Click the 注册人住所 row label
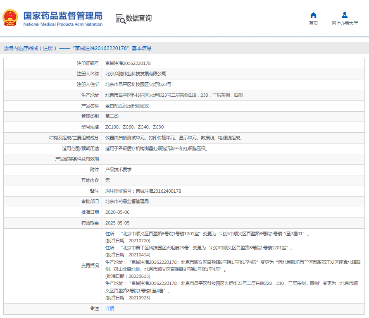Viewport: 369px width, 318px height. 88,84
